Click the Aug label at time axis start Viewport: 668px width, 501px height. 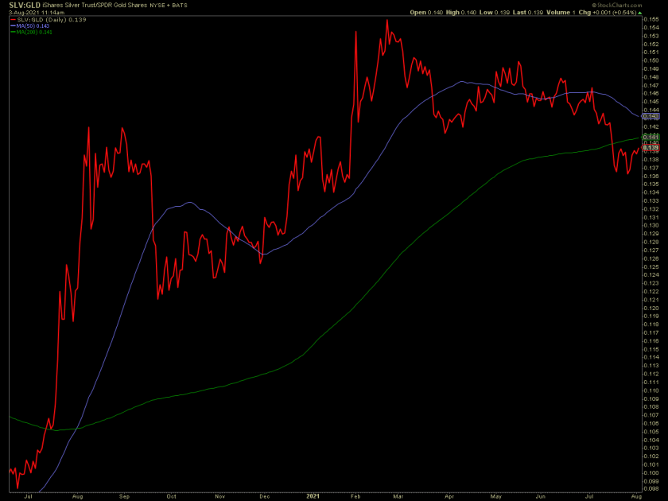point(78,495)
